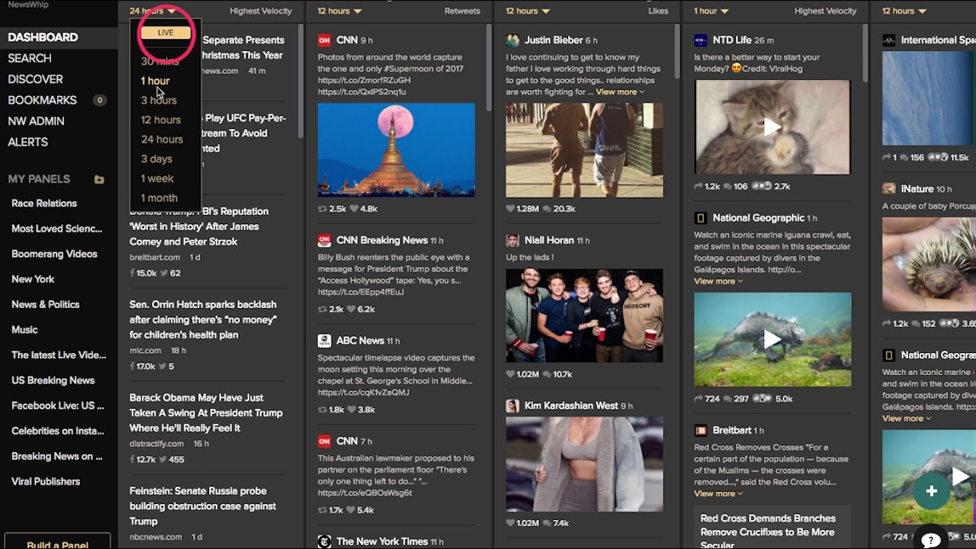976x549 pixels.
Task: Click Breitbart page avatar icon
Action: click(x=700, y=430)
